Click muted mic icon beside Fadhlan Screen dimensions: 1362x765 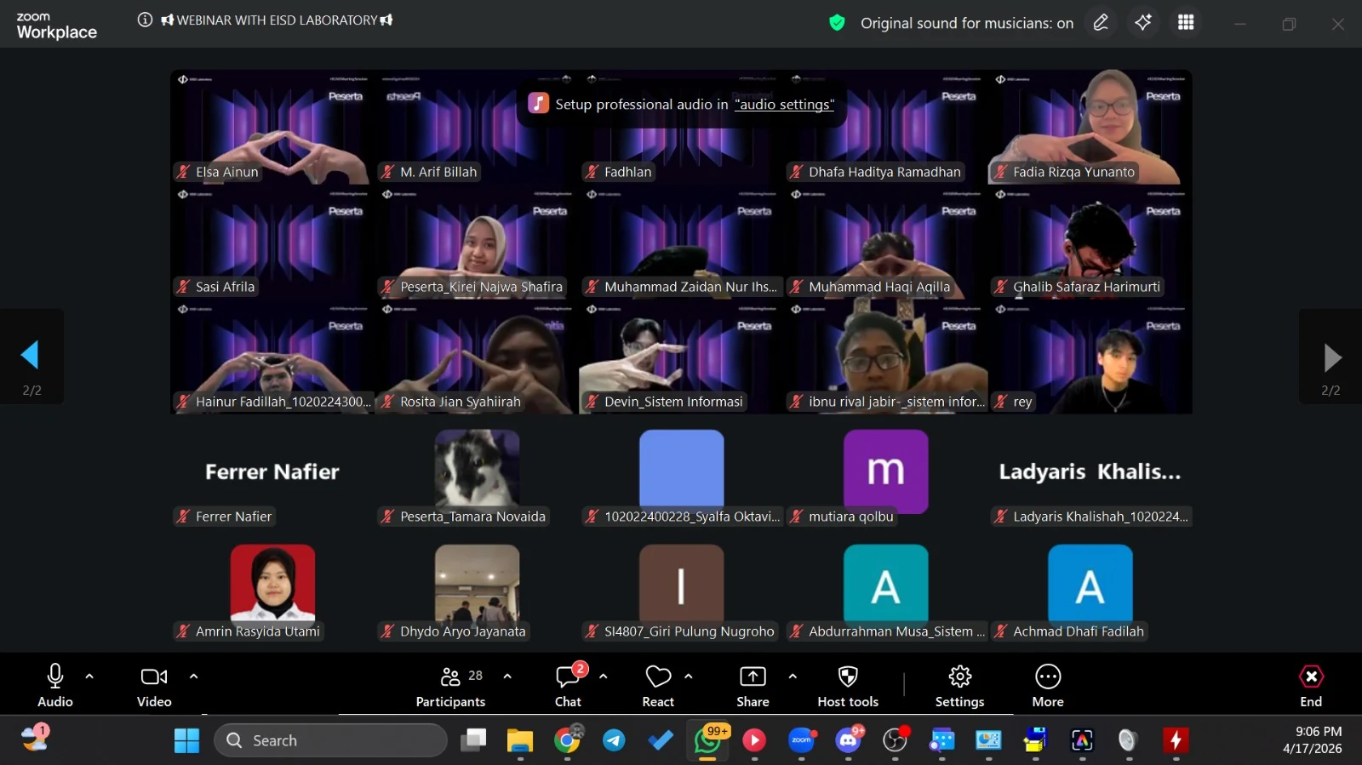(x=592, y=172)
